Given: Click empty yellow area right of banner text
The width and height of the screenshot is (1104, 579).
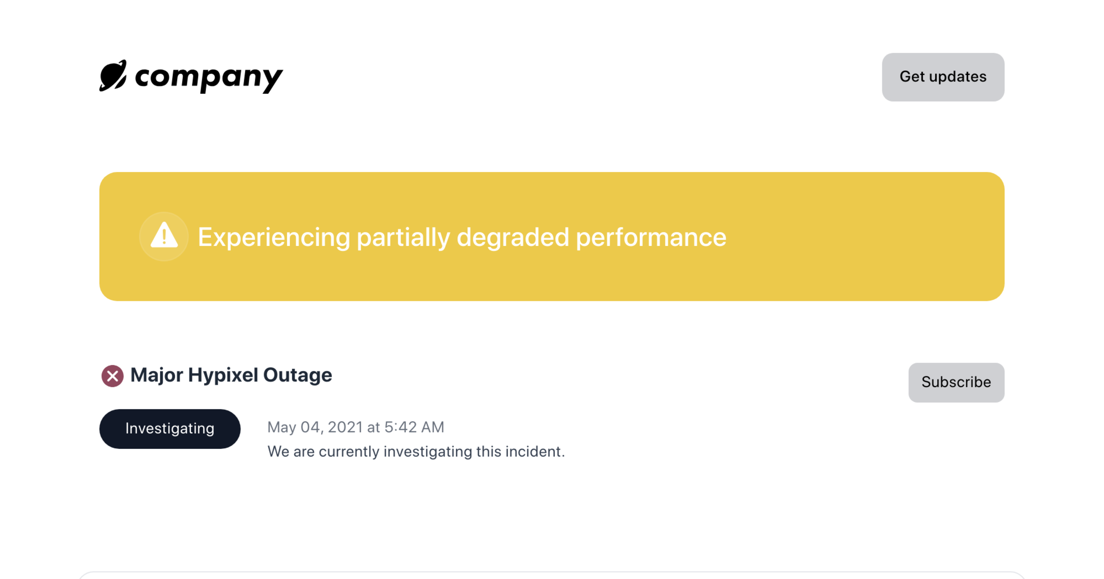Looking at the screenshot, I should pyautogui.click(x=865, y=237).
